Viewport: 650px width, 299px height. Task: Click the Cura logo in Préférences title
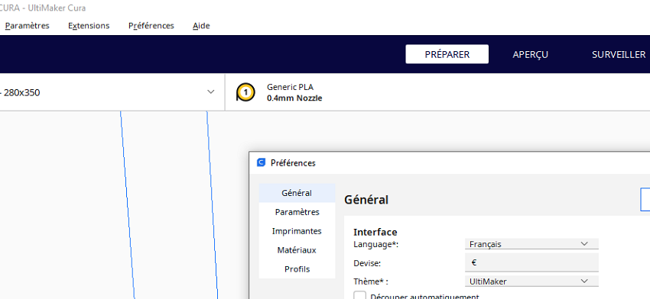coord(261,162)
